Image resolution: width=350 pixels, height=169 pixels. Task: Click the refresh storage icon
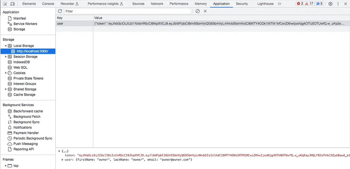click(x=60, y=11)
